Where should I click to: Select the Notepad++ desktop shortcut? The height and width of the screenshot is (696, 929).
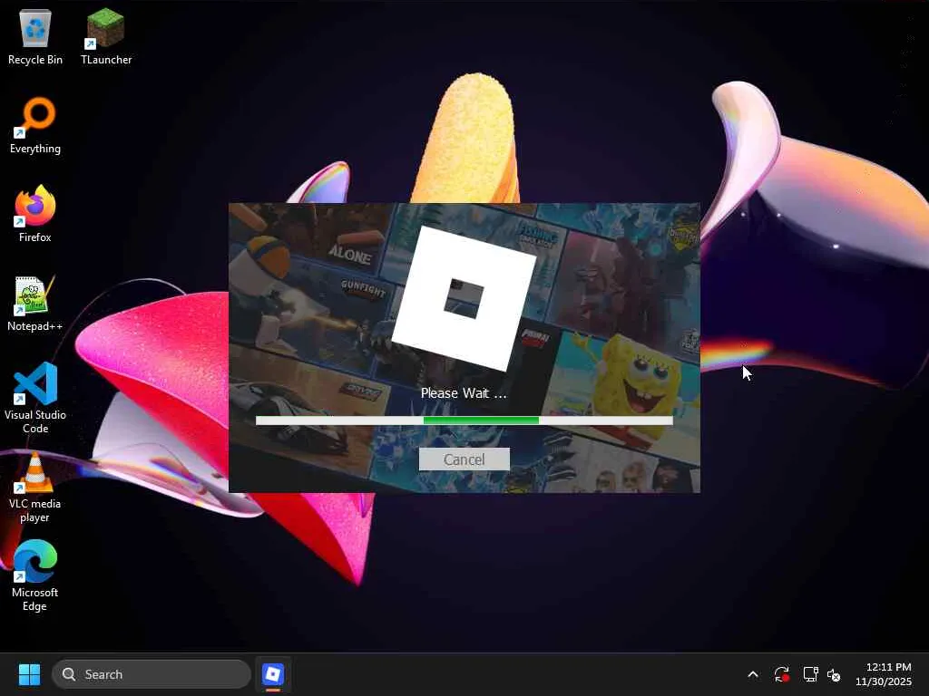coord(35,303)
